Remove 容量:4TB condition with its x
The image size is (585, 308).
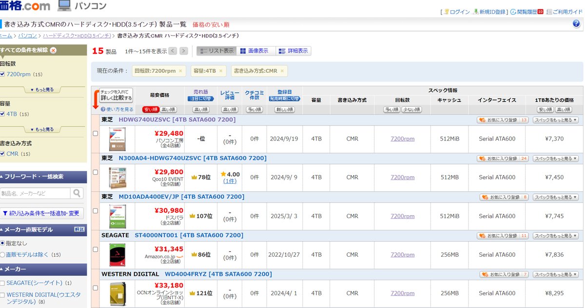pyautogui.click(x=221, y=71)
